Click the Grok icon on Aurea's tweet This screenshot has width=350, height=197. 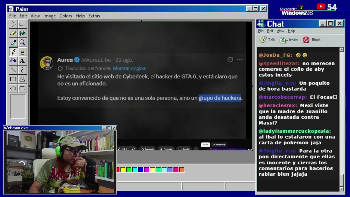[230, 60]
